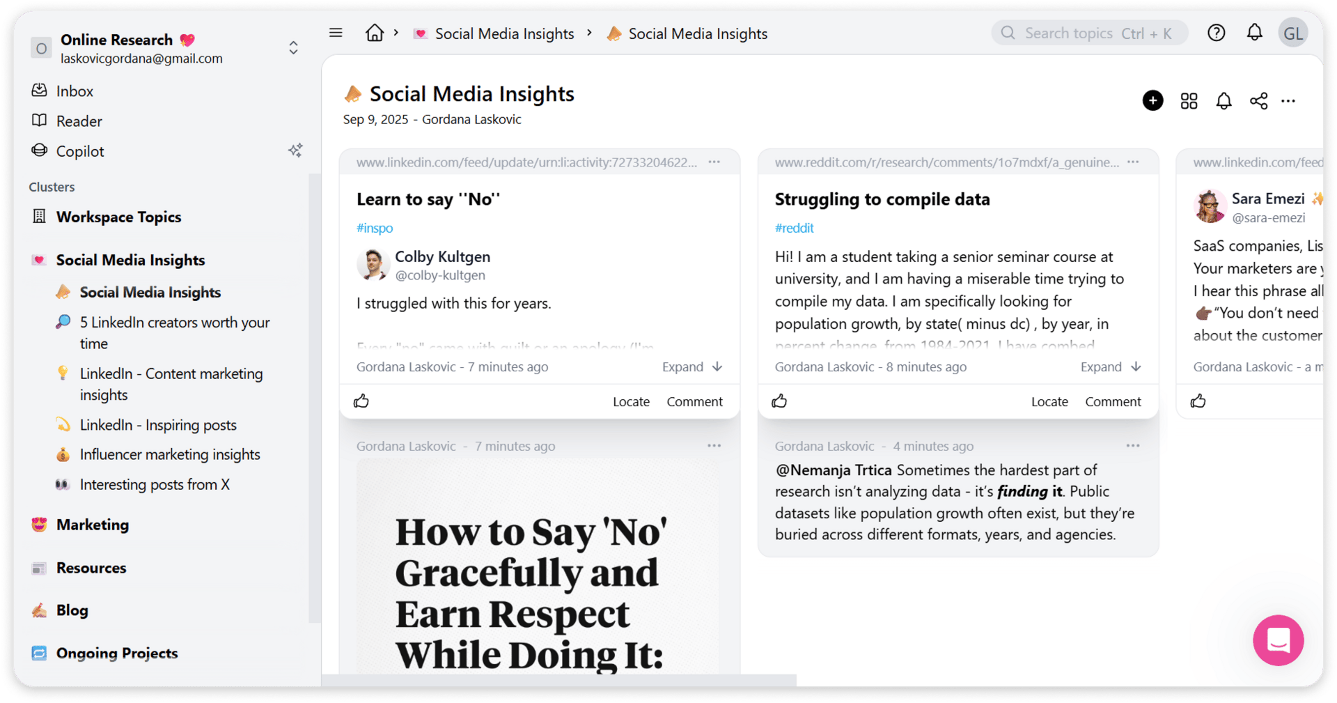Image resolution: width=1337 pixels, height=703 pixels.
Task: Expand the 'Learn to say No' card
Action: pyautogui.click(x=692, y=366)
